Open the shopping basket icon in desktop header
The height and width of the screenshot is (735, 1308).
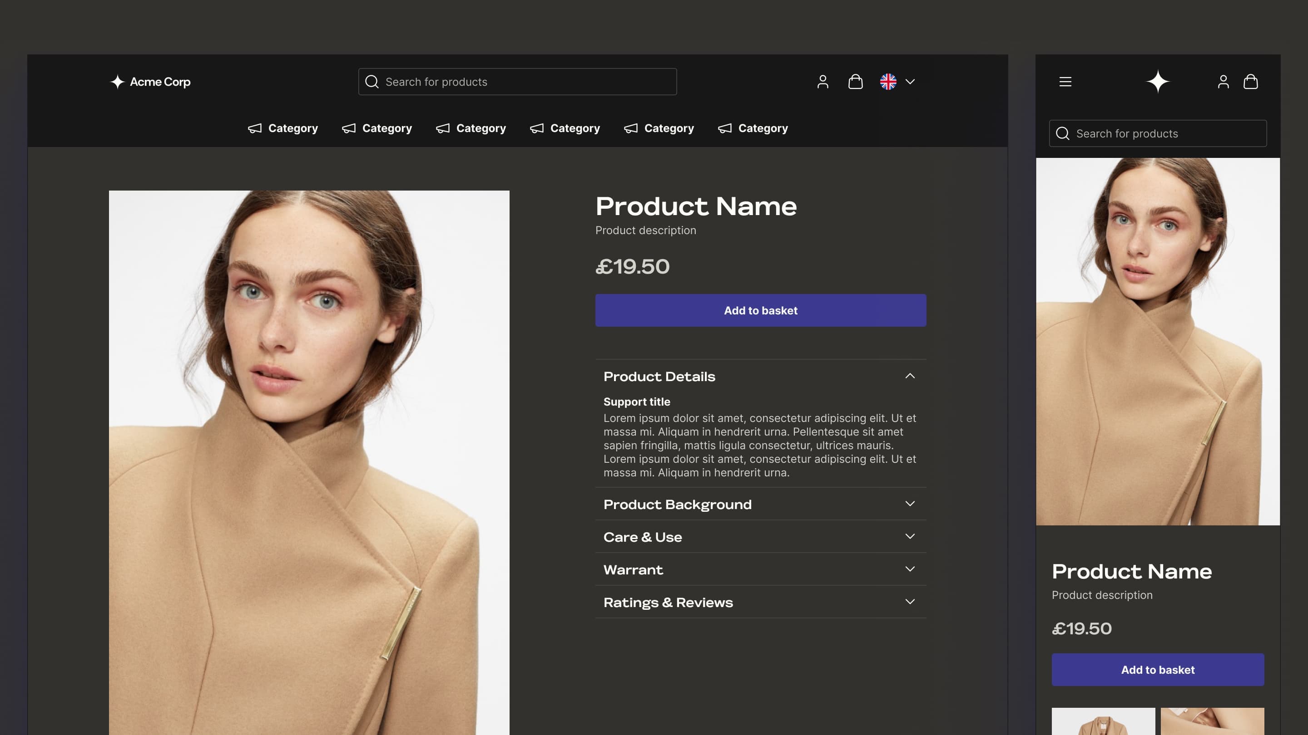click(x=855, y=82)
